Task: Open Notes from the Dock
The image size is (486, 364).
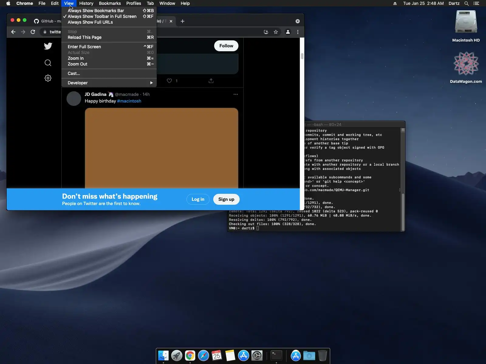Action: tap(230, 356)
